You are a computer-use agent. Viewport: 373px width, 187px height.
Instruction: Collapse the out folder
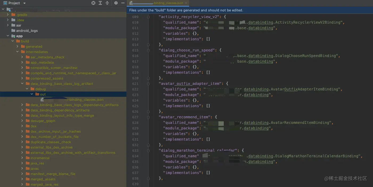(32, 94)
